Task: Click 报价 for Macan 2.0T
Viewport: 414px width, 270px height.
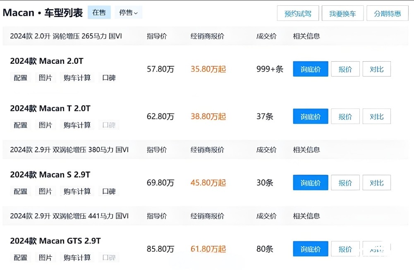Action: click(x=345, y=69)
